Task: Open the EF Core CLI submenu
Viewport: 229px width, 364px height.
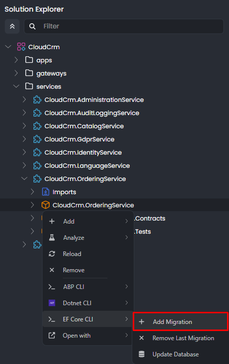Action: [x=88, y=319]
